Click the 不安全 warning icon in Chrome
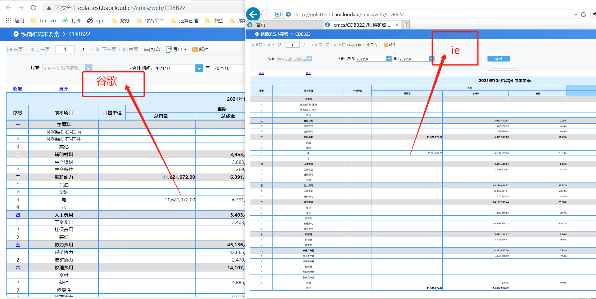Screen dimensions: 596x299 coord(49,8)
